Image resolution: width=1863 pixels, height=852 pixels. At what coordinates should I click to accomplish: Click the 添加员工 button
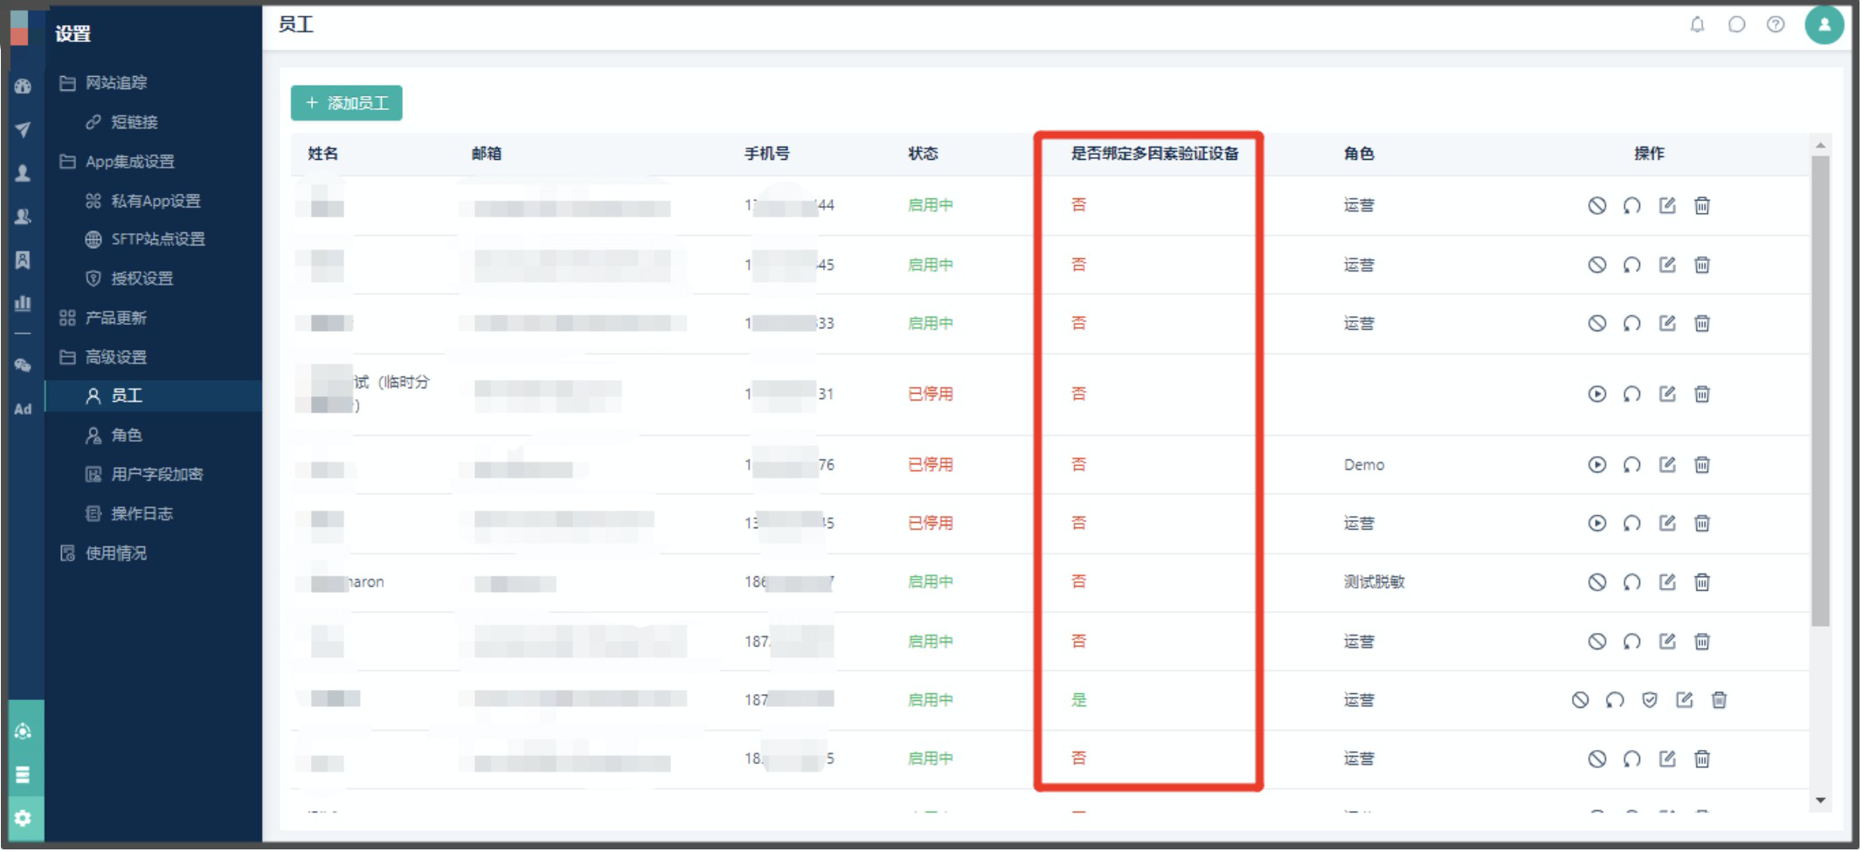point(346,103)
